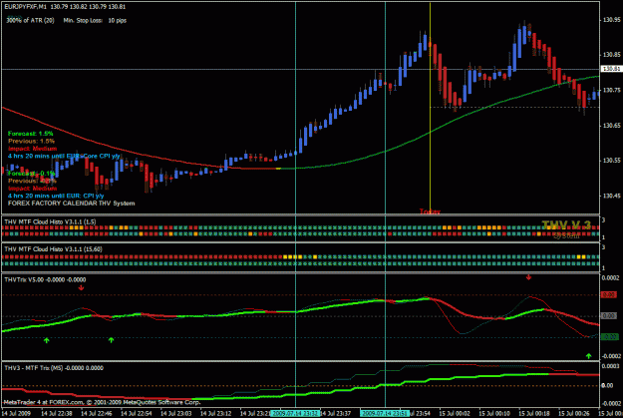This screenshot has height=418, width=623.
Task: Select the red-highlighted level tag on the THVTrix scale
Action: pos(609,294)
